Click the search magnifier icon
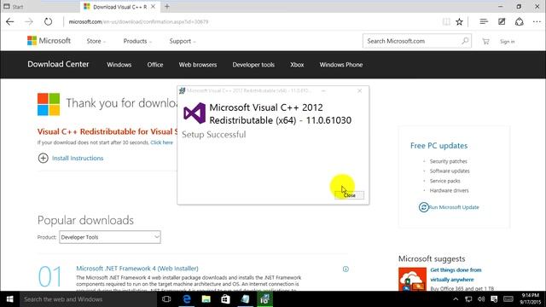Screen dimensions: 546x307 (465, 41)
